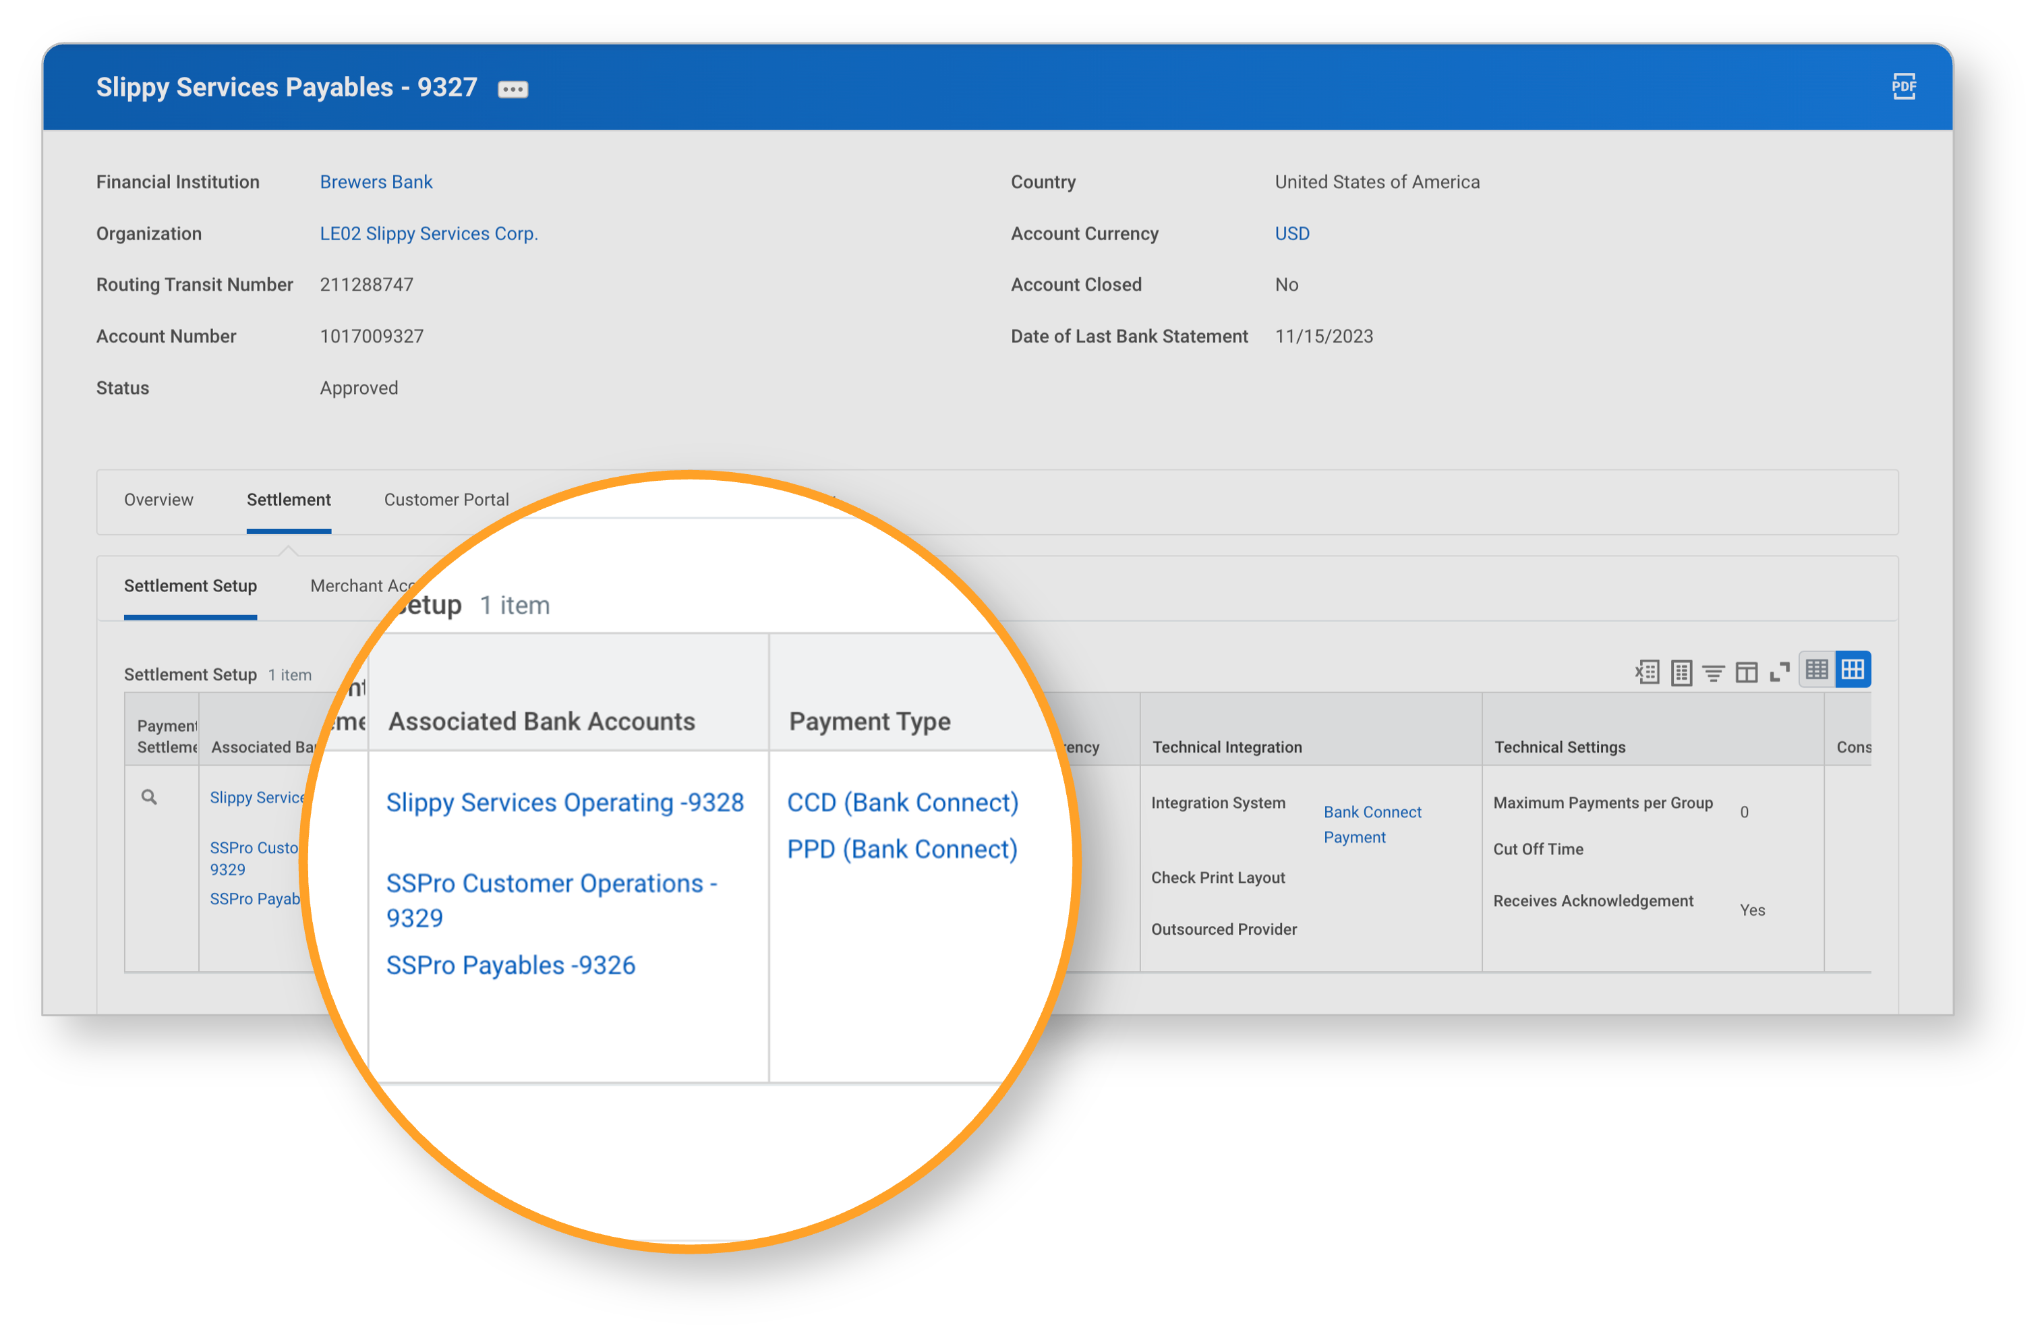
Task: Click the USD account currency link
Action: 1291,233
